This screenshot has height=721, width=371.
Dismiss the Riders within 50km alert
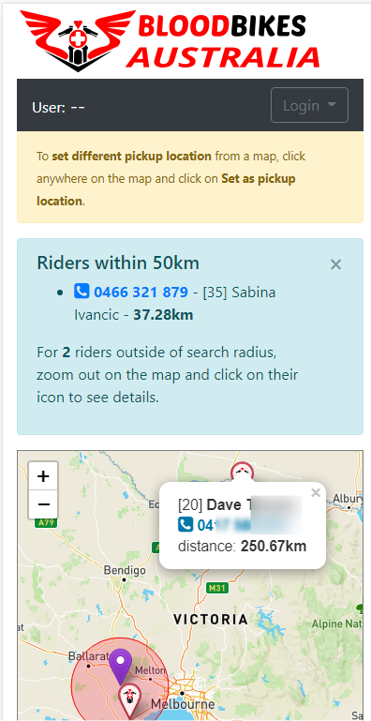pos(336,264)
